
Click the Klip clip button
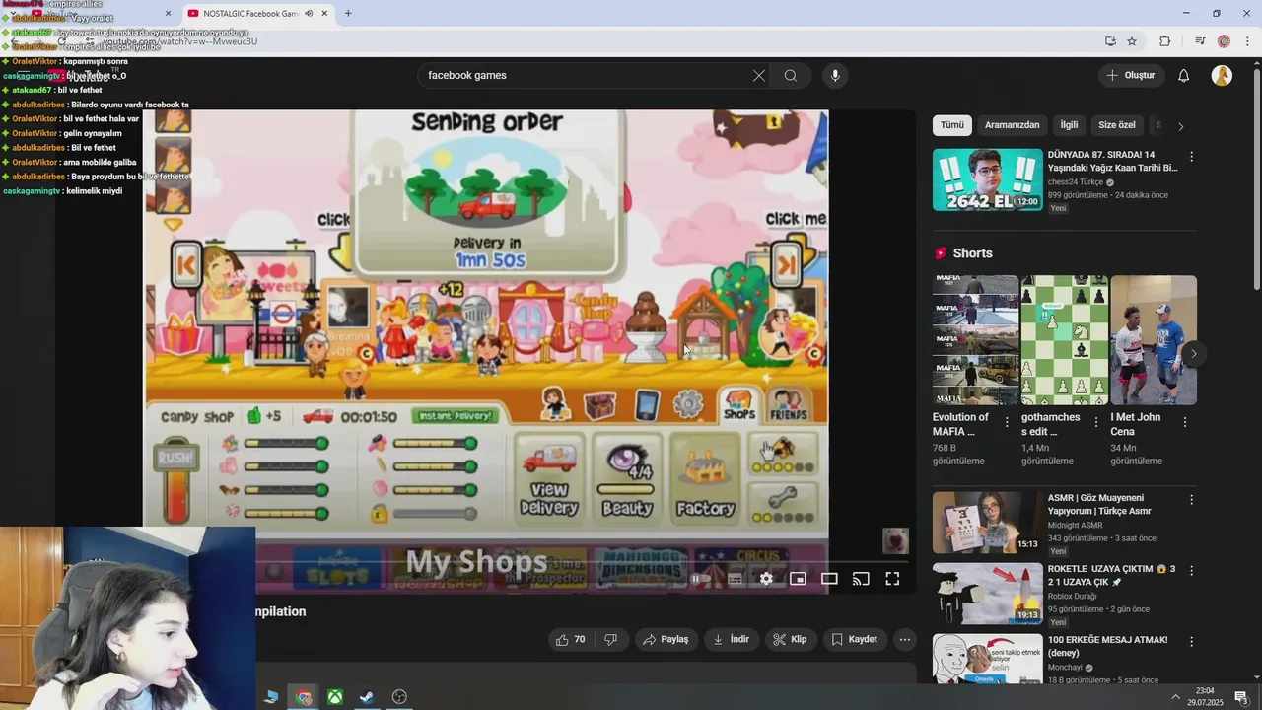[791, 640]
